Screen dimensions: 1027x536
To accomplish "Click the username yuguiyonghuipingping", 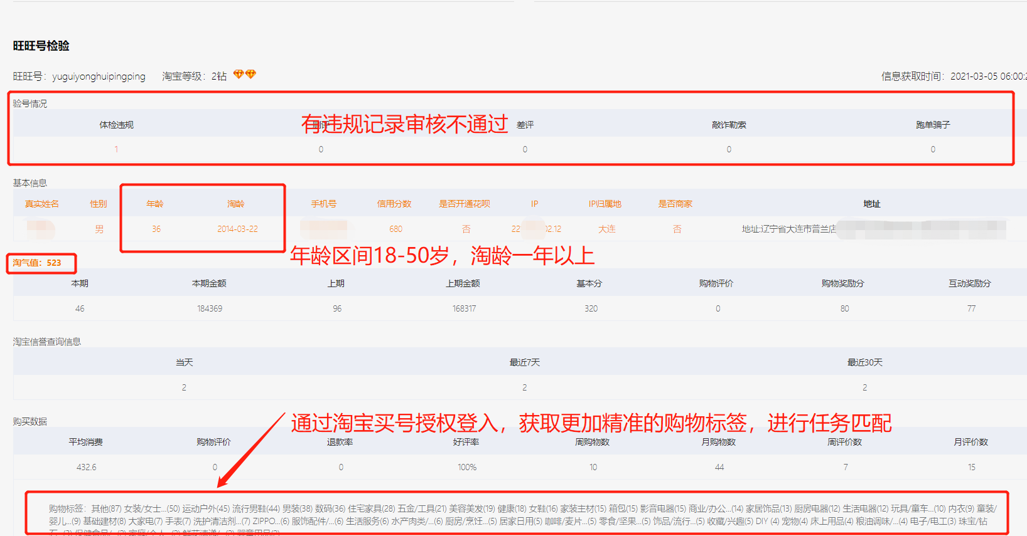I will tap(99, 76).
